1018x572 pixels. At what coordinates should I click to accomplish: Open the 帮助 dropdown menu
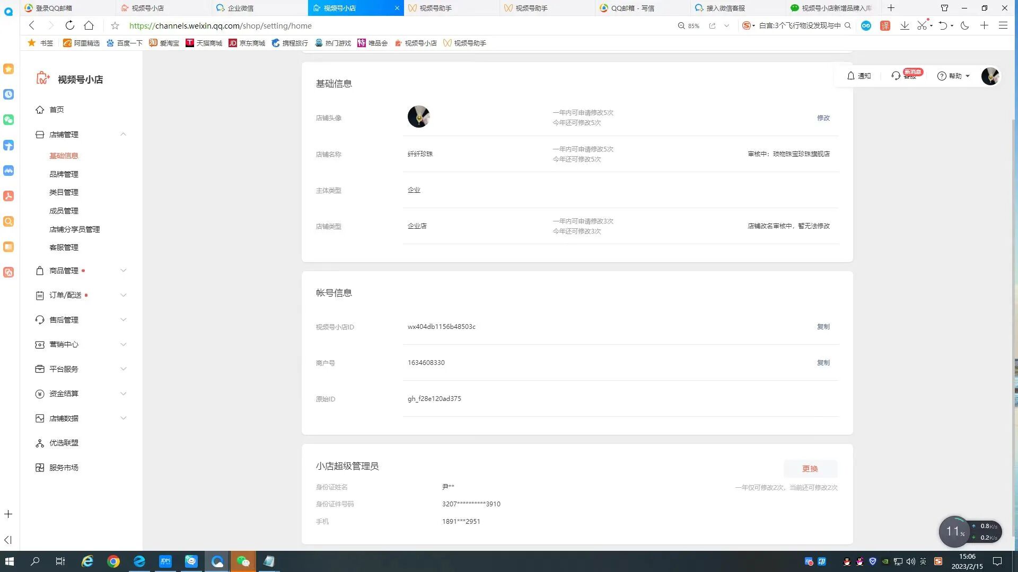coord(954,76)
